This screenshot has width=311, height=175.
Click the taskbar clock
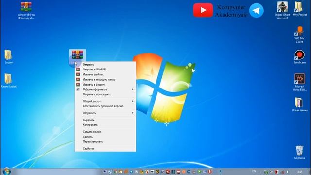pos(300,172)
